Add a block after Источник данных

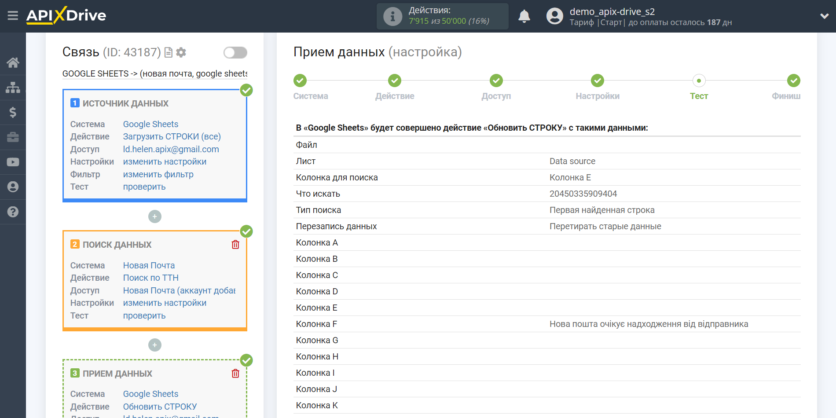click(154, 216)
